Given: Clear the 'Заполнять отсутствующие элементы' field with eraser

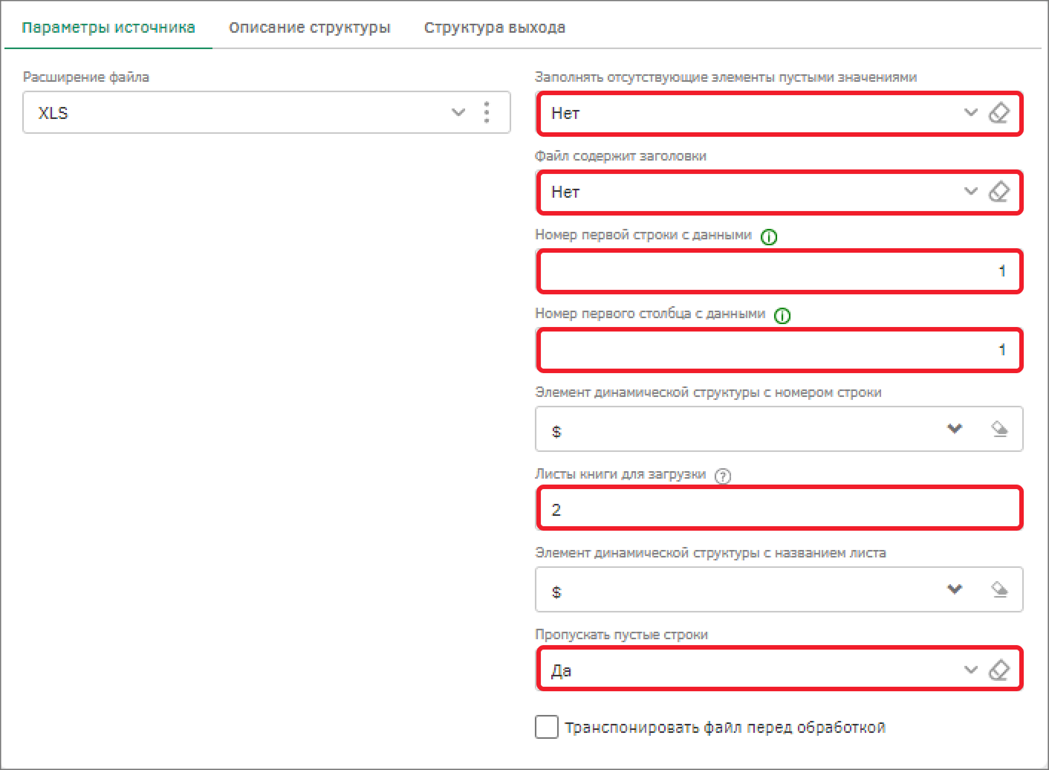Looking at the screenshot, I should point(999,113).
